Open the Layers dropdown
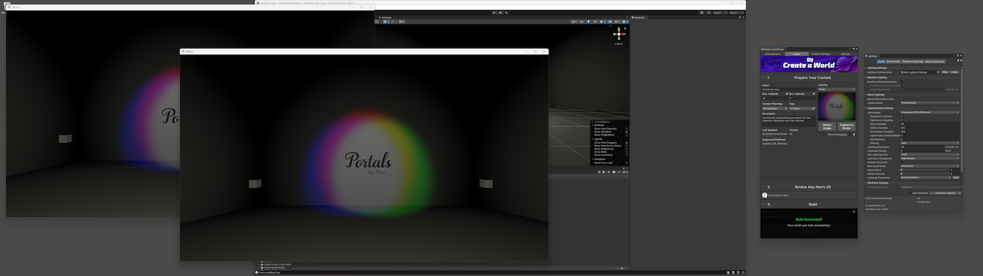983x276 pixels. pyautogui.click(x=719, y=13)
